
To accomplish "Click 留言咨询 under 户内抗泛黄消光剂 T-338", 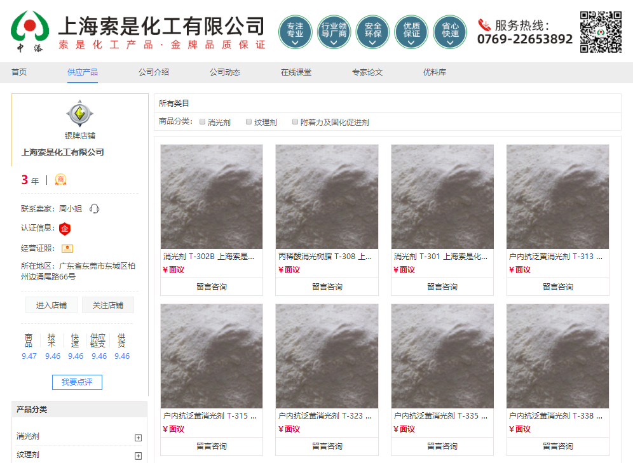I will point(558,446).
